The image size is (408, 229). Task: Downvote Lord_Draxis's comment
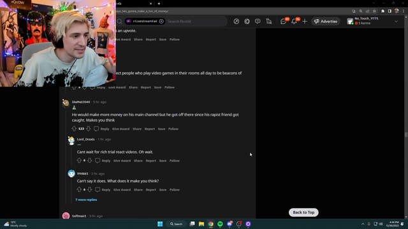point(89,160)
